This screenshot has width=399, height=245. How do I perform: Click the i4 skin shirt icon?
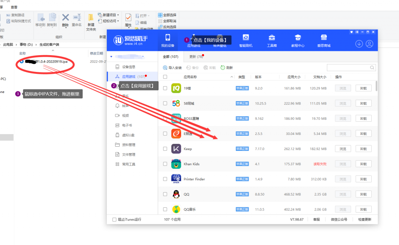coord(351,32)
